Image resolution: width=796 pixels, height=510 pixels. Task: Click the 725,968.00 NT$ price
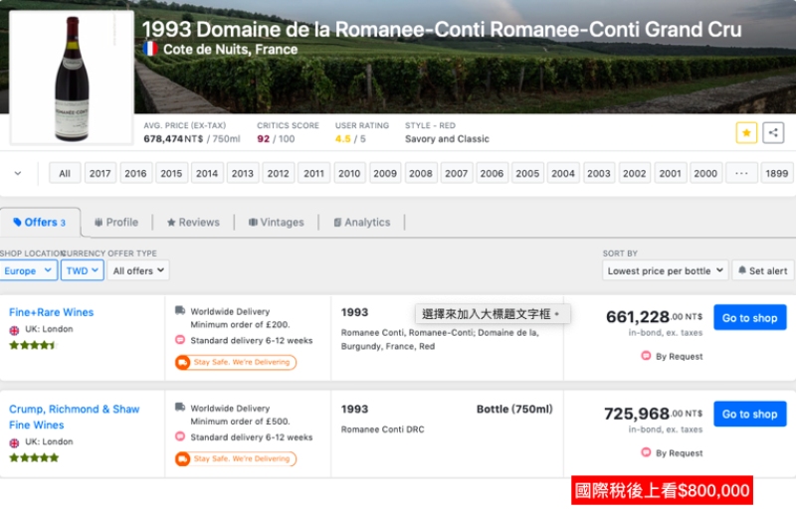tap(654, 414)
